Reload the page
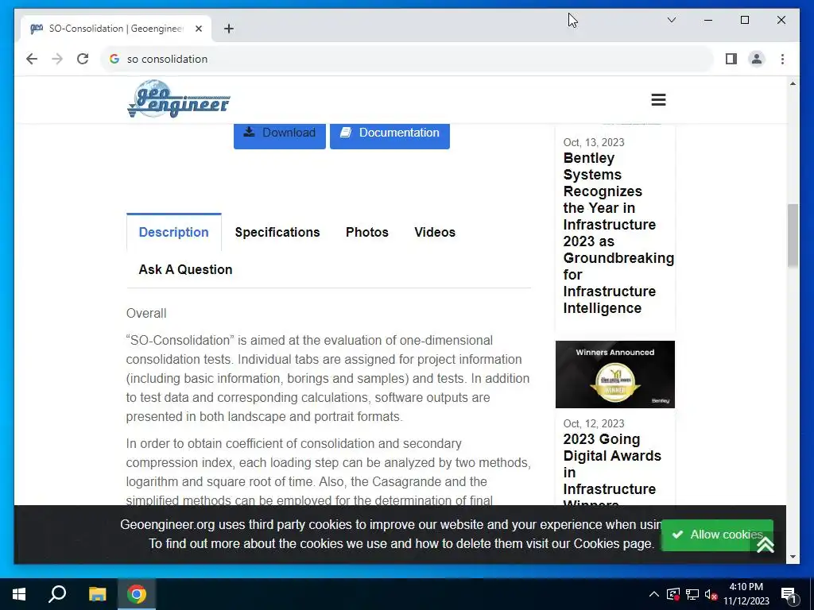The image size is (814, 610). 83,59
